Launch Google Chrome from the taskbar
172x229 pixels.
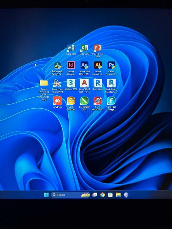pyautogui.click(x=103, y=195)
